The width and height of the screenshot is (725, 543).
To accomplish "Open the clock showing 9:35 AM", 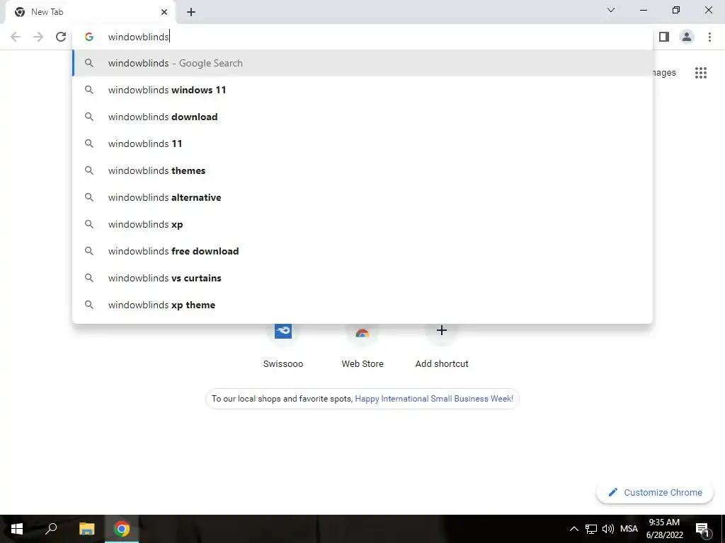I will tap(664, 529).
